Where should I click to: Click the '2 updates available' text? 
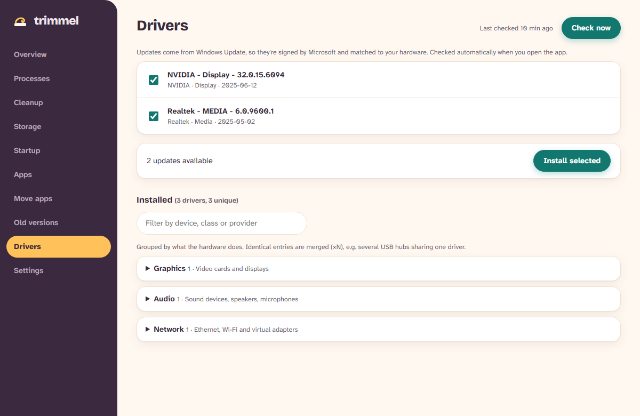[180, 161]
